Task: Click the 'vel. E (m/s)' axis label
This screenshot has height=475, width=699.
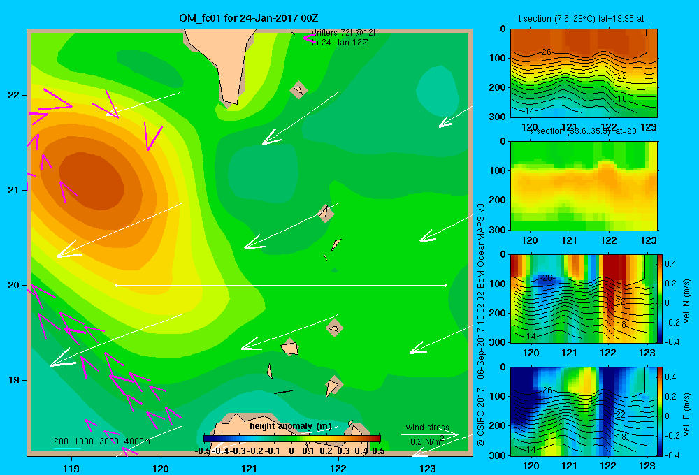Action: 686,414
